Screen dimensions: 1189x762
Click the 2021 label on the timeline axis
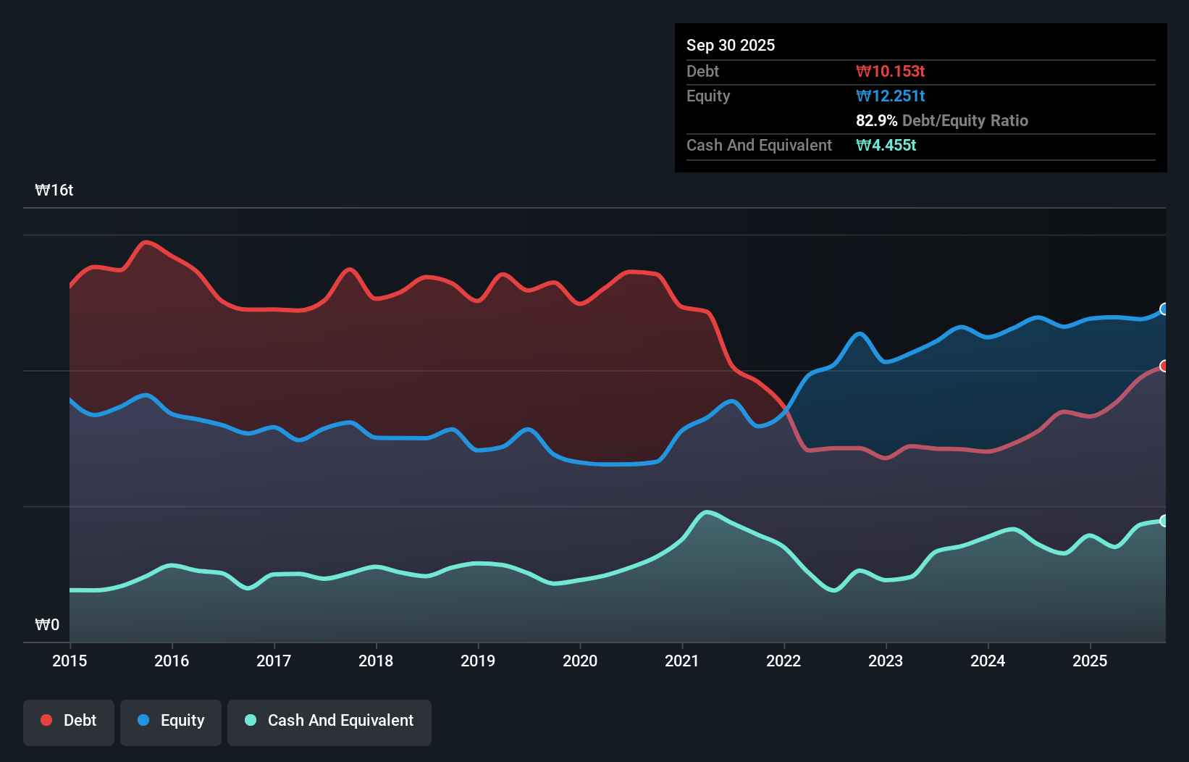682,661
